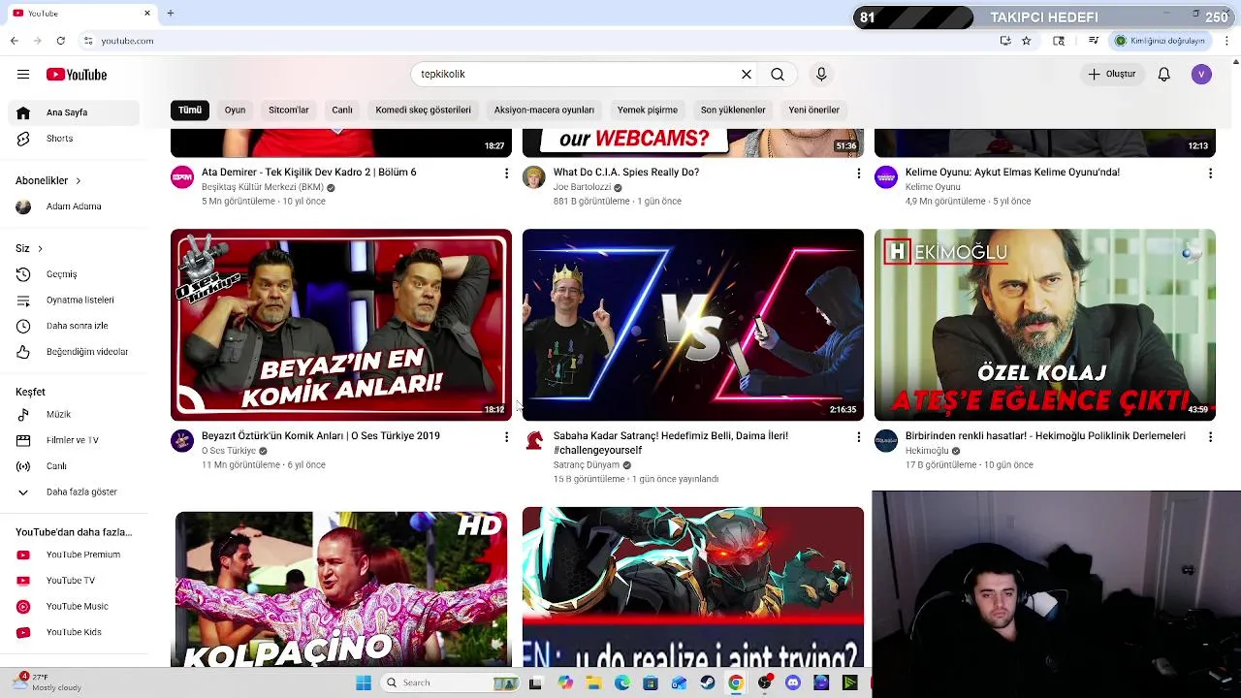Open the purple account avatar menu
The image size is (1241, 698).
[1201, 75]
